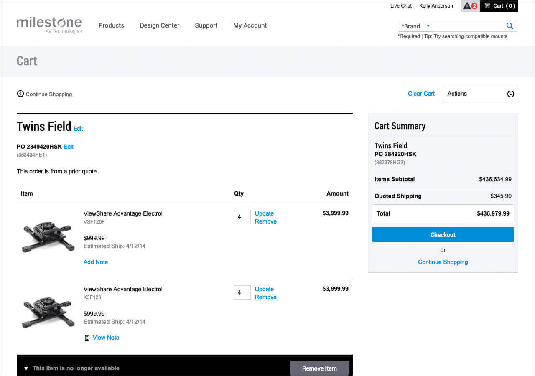Screen dimensions: 535x376
Task: Click the Live Chat link
Action: [401, 6]
